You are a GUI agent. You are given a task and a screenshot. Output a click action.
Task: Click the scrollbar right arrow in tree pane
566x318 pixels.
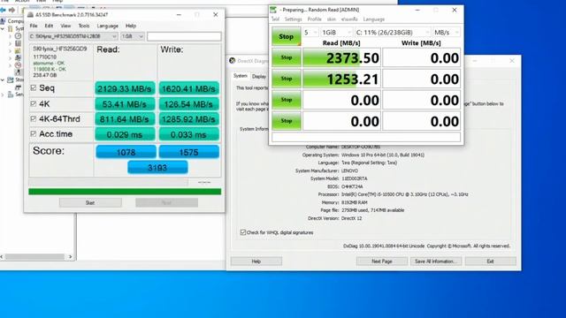point(71,257)
